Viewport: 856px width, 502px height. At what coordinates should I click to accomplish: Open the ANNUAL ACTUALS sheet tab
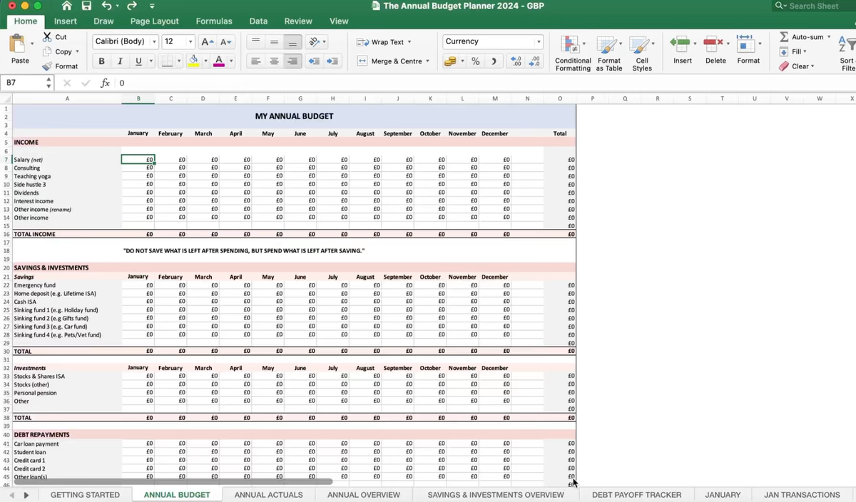pyautogui.click(x=268, y=494)
